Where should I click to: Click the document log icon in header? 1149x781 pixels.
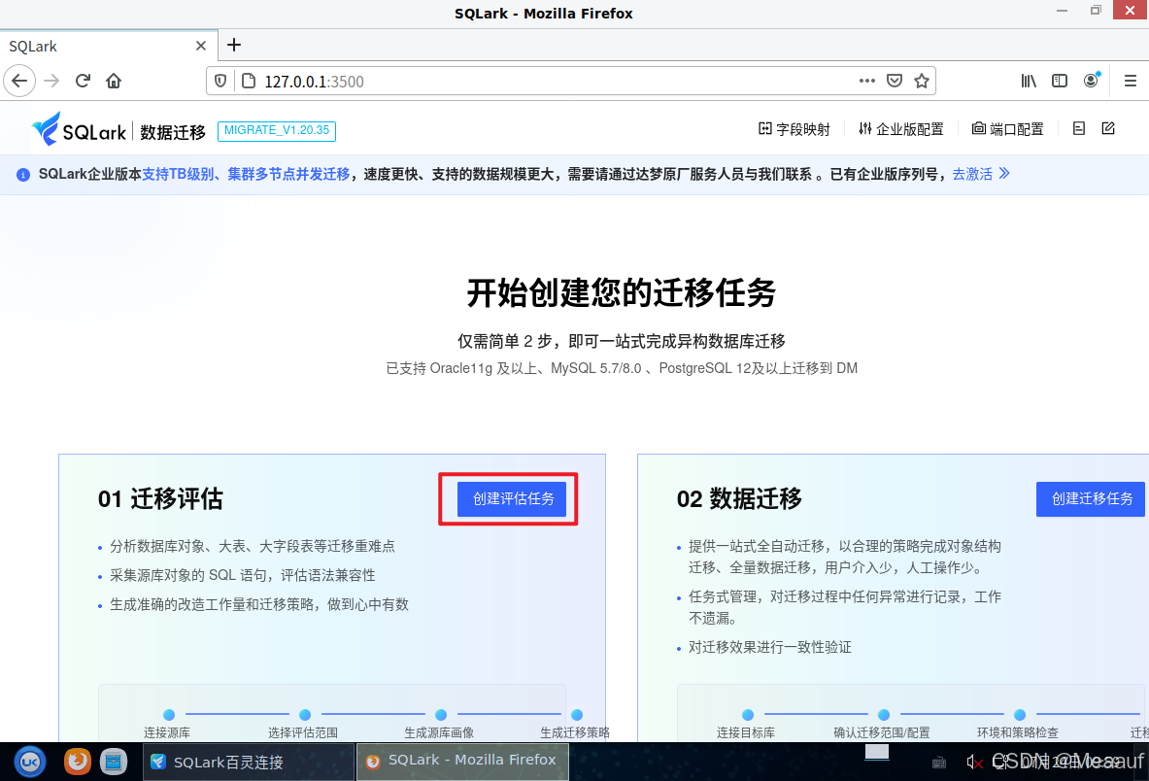click(x=1079, y=129)
